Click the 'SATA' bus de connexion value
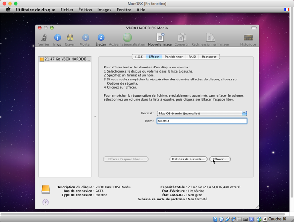 point(99,191)
